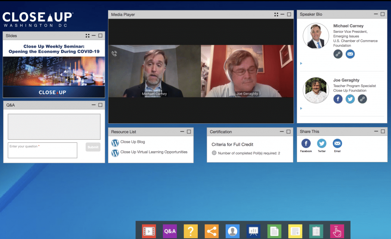Expand Michael Carney's bio details arrow

[x=301, y=63]
